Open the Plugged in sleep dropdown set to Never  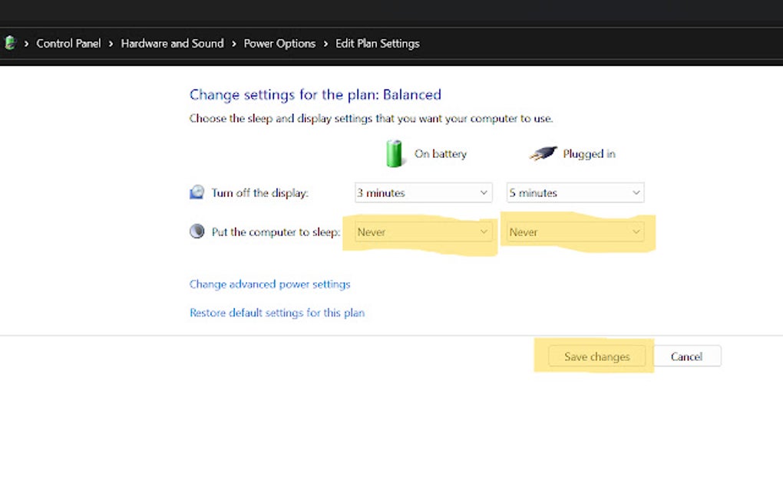tap(575, 231)
